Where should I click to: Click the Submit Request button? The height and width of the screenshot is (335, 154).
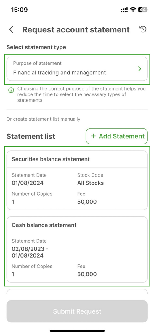pos(77,311)
